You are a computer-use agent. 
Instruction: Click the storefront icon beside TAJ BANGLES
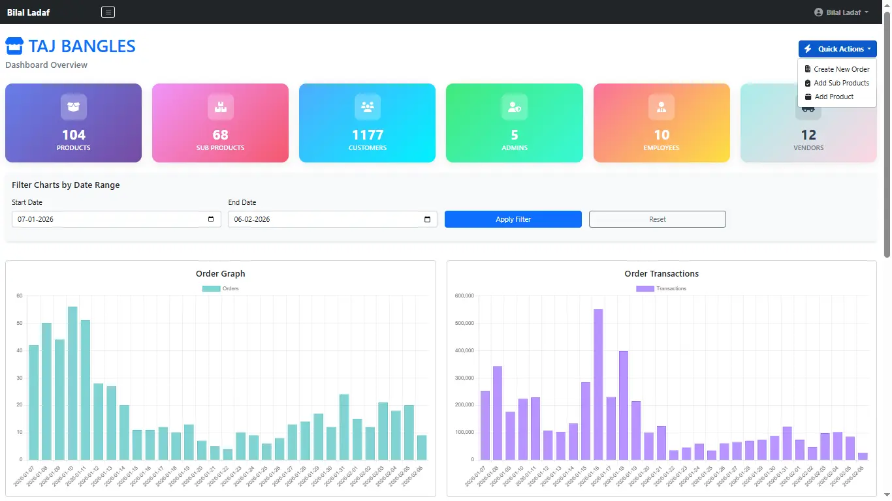[x=14, y=45]
